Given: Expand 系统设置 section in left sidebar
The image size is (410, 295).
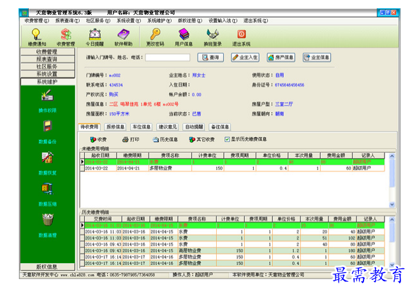Looking at the screenshot, I should [48, 74].
